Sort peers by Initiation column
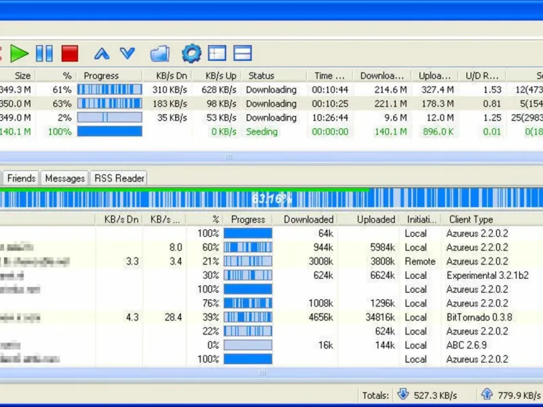This screenshot has height=407, width=543. tap(420, 219)
